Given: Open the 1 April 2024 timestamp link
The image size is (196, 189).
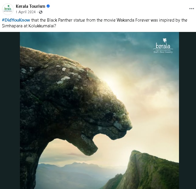Looking at the screenshot, I should click(26, 12).
